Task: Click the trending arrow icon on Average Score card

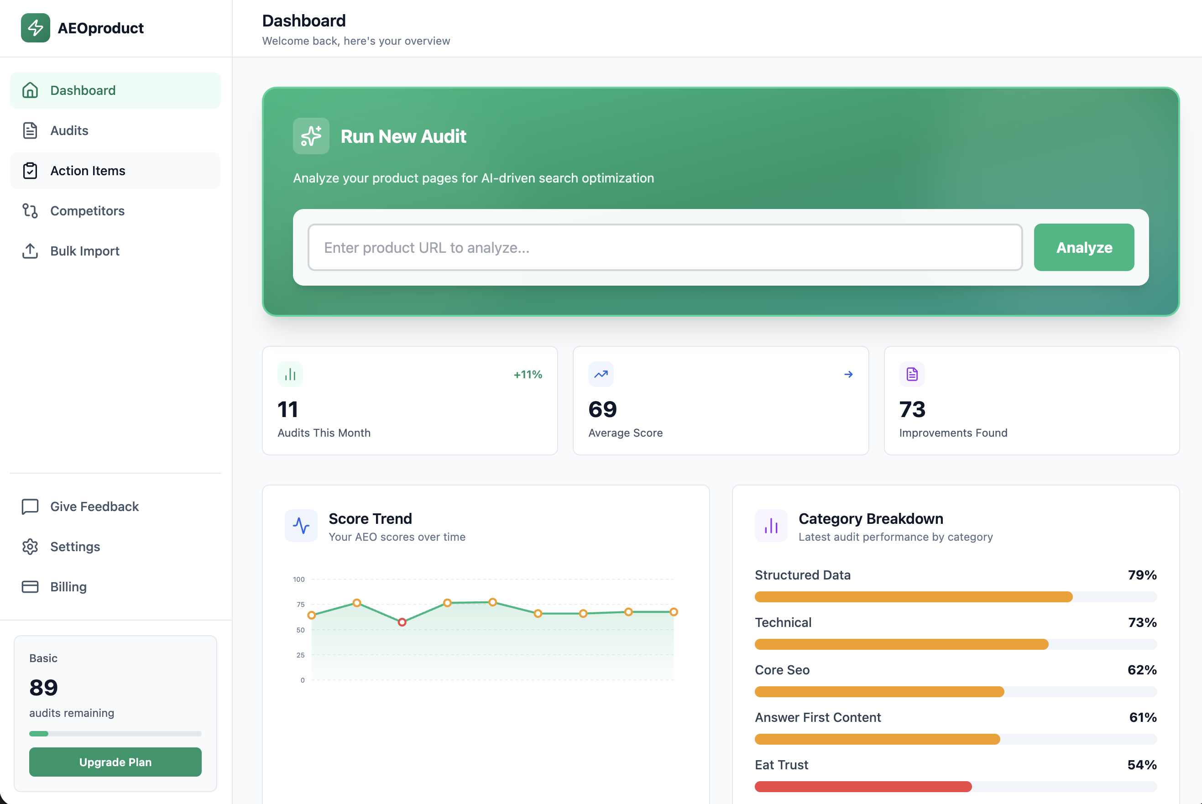Action: coord(601,374)
